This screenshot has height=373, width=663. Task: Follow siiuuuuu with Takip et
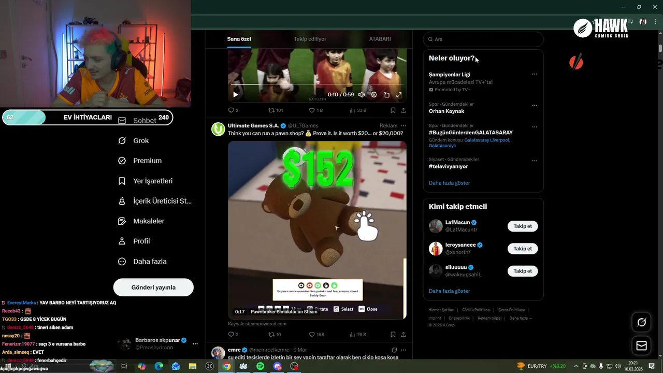pyautogui.click(x=523, y=271)
